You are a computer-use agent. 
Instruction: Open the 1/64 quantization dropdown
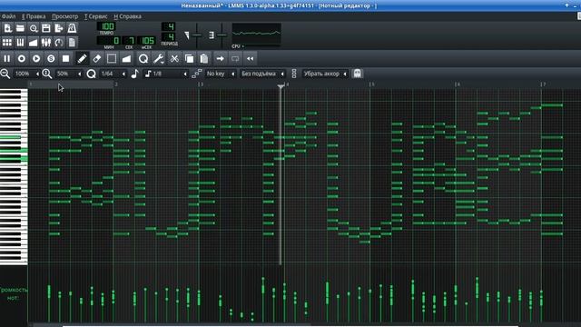point(113,74)
